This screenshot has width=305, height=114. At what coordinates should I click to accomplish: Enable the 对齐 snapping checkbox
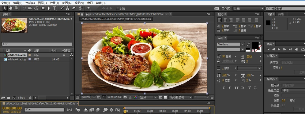[x=118, y=9]
